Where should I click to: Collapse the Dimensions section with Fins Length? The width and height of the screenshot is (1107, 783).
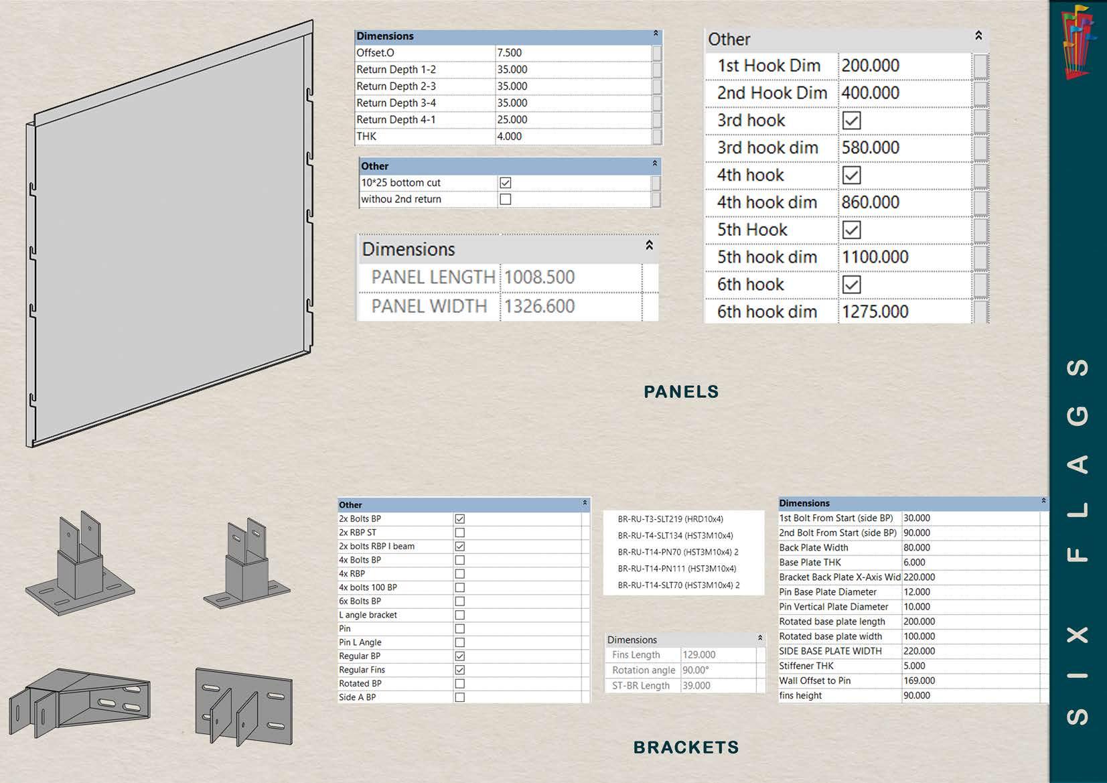tap(760, 638)
